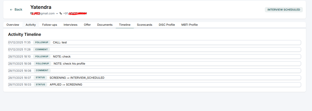Click the email envelope icon

click(x=32, y=13)
